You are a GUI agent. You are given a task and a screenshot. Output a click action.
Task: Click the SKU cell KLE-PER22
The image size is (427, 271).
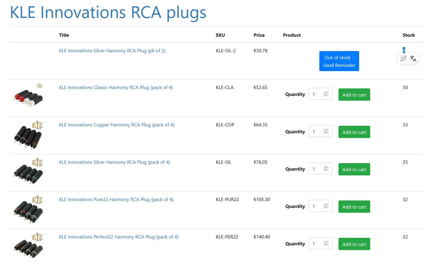(227, 237)
